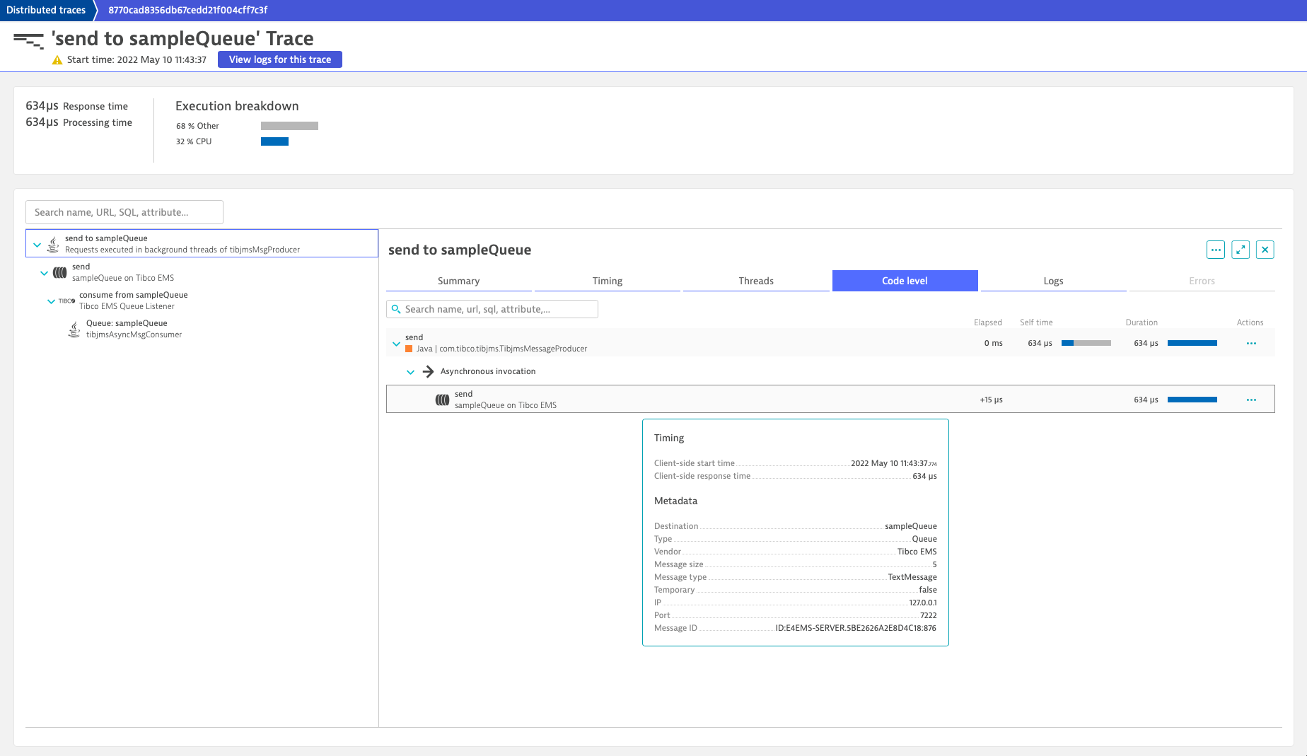Screen dimensions: 1307x756
Task: Click the +15 µs elapsed value
Action: (991, 400)
